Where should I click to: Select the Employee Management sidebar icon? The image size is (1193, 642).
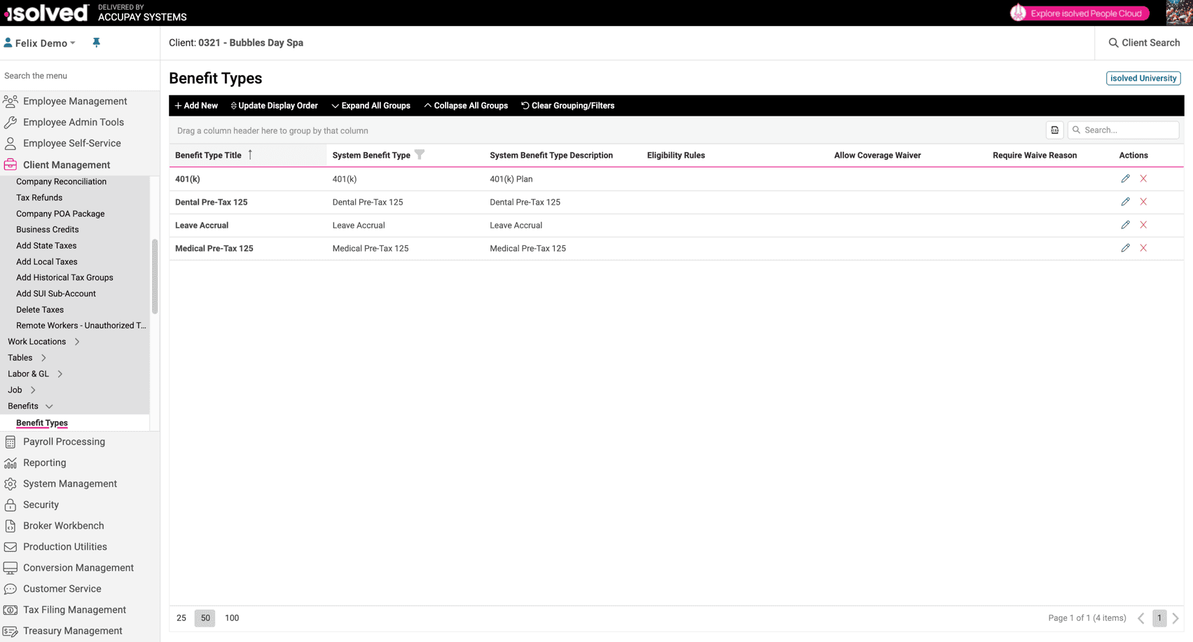(11, 101)
